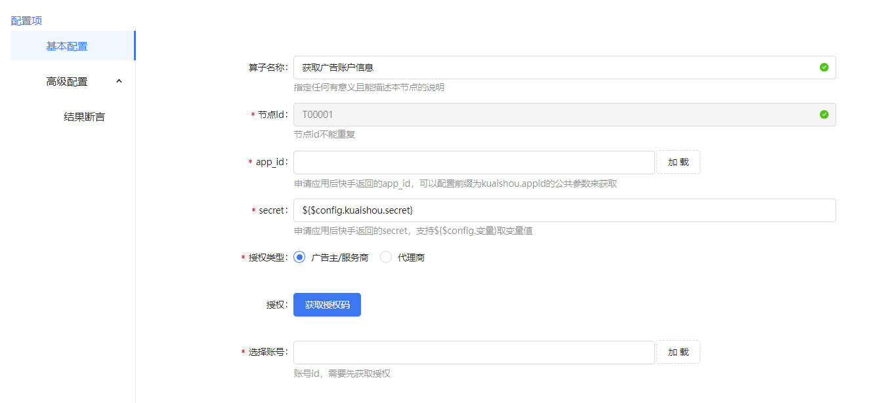The image size is (871, 403).
Task: Click the app_id help text description
Action: tap(455, 183)
